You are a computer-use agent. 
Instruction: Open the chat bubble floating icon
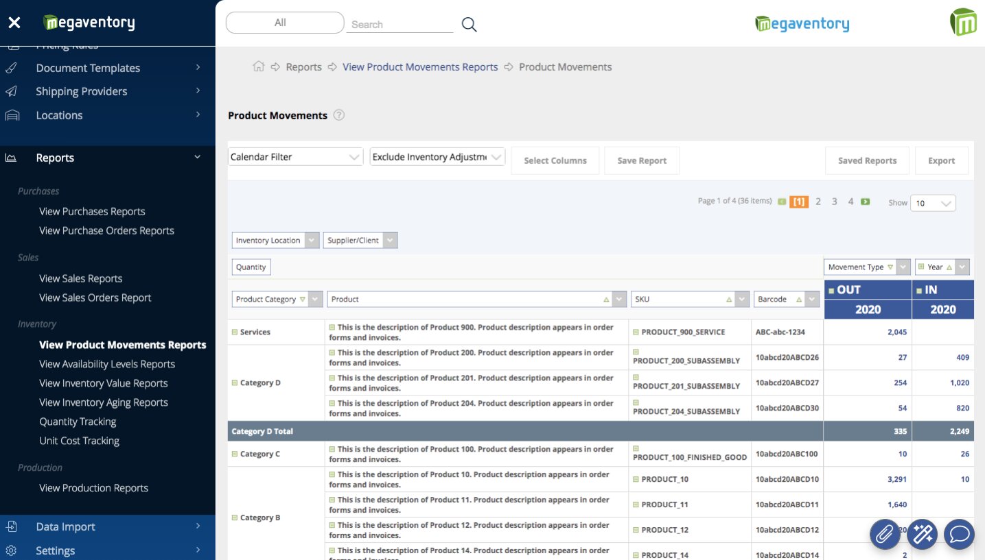coord(959,533)
